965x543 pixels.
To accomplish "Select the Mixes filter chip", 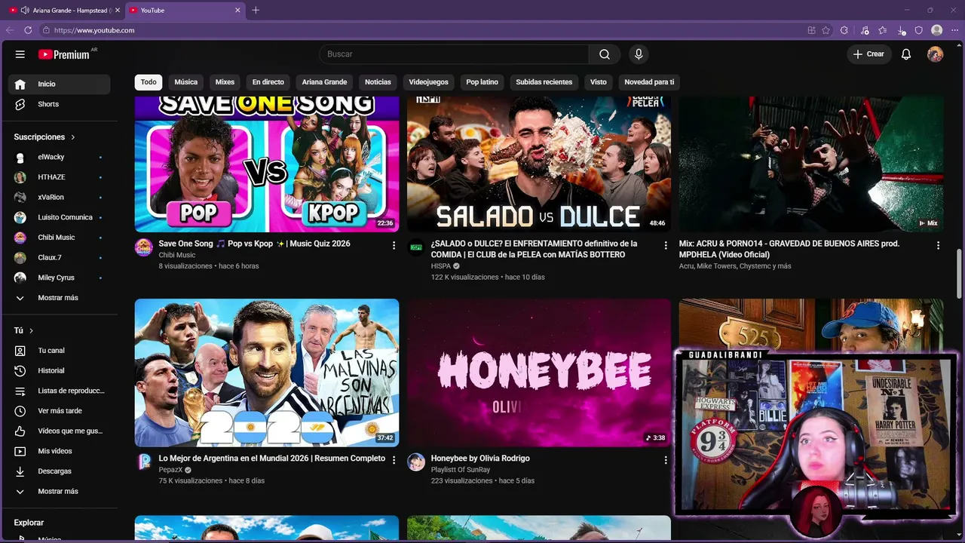I will pyautogui.click(x=225, y=82).
